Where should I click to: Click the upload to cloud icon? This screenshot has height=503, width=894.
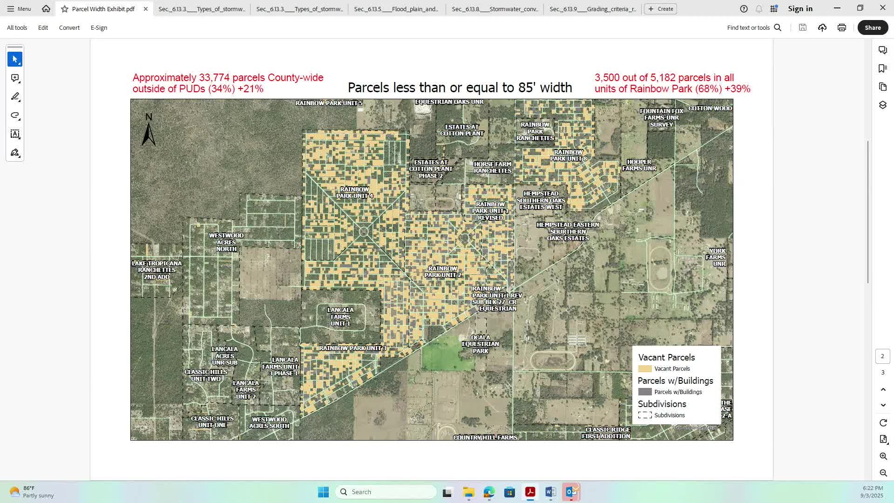pos(822,27)
